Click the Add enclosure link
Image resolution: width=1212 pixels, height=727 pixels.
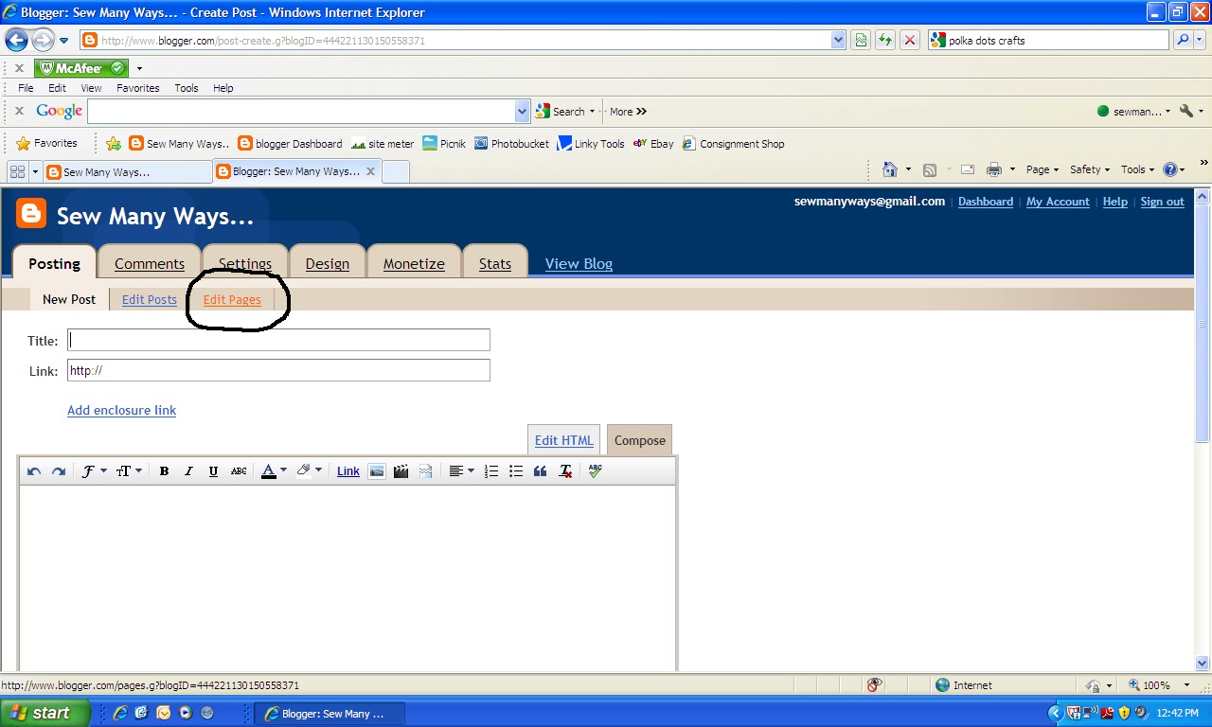121,410
